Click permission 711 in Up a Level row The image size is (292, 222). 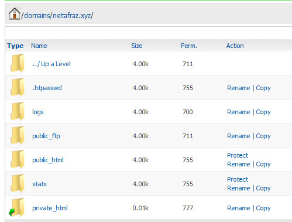[x=188, y=64]
